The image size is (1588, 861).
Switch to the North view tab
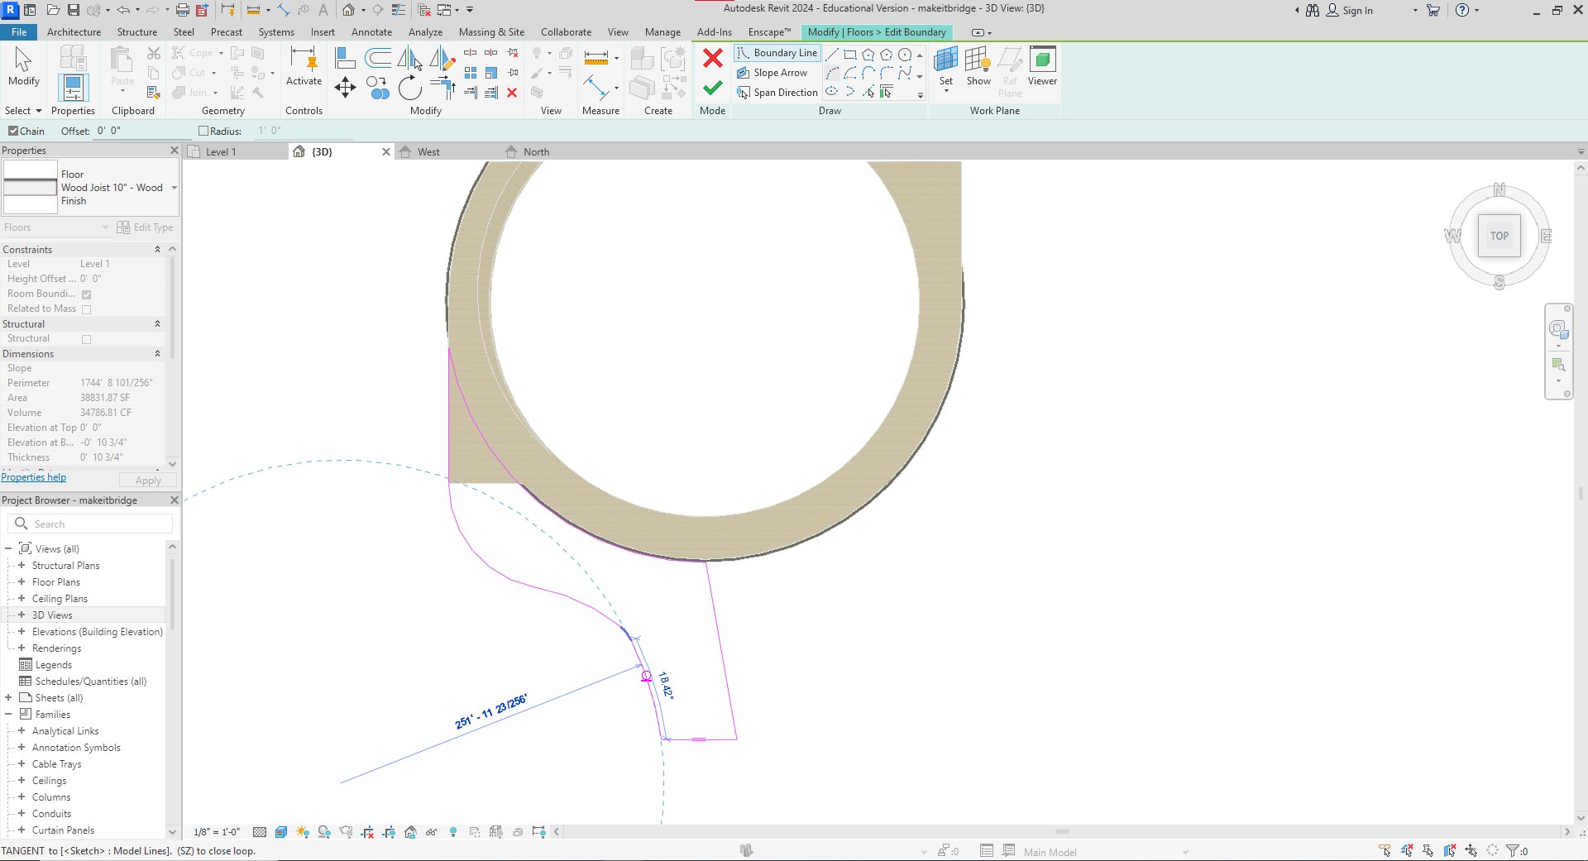[x=536, y=152]
